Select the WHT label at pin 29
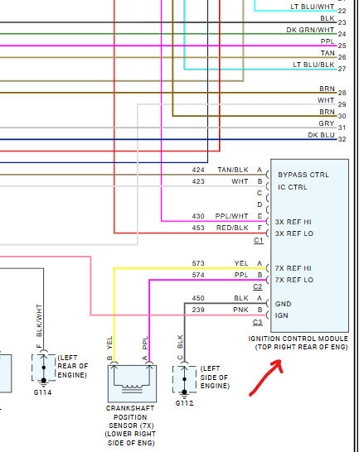Screen dimensions: 359x452 point(326,100)
